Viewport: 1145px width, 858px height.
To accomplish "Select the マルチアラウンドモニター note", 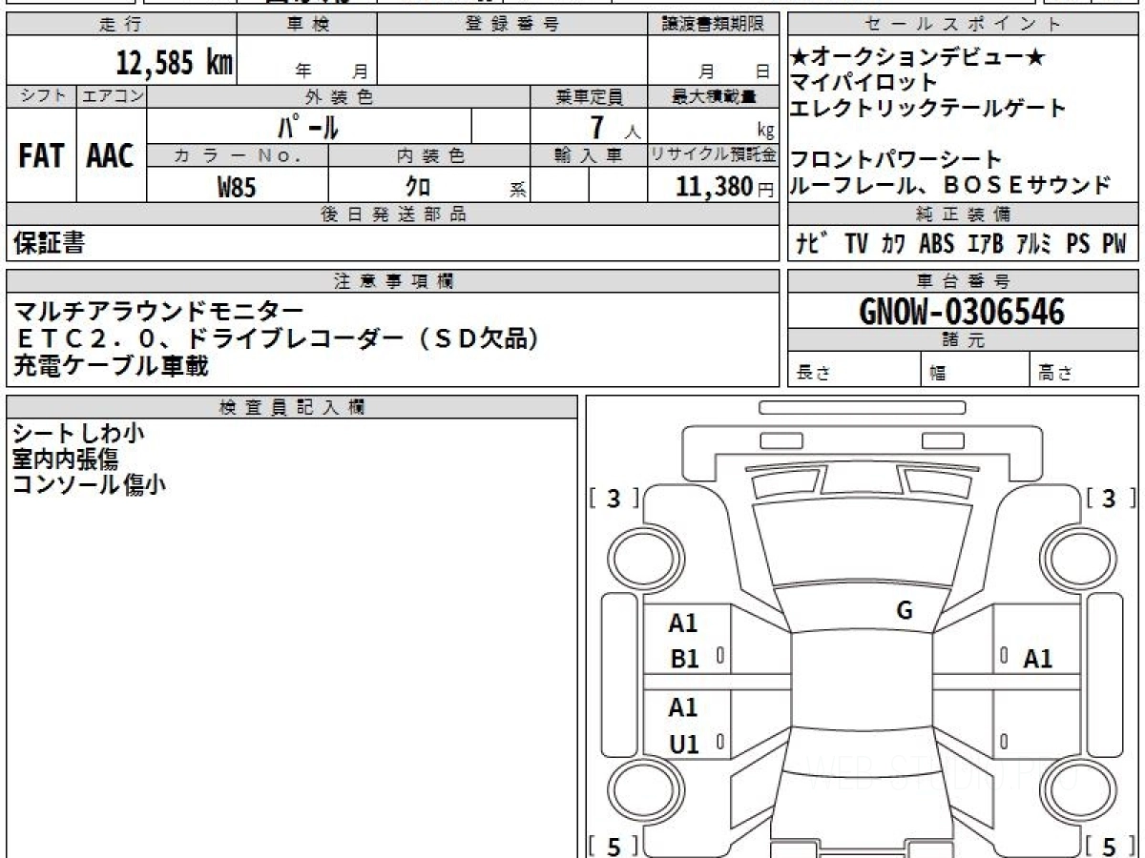I will pyautogui.click(x=158, y=311).
